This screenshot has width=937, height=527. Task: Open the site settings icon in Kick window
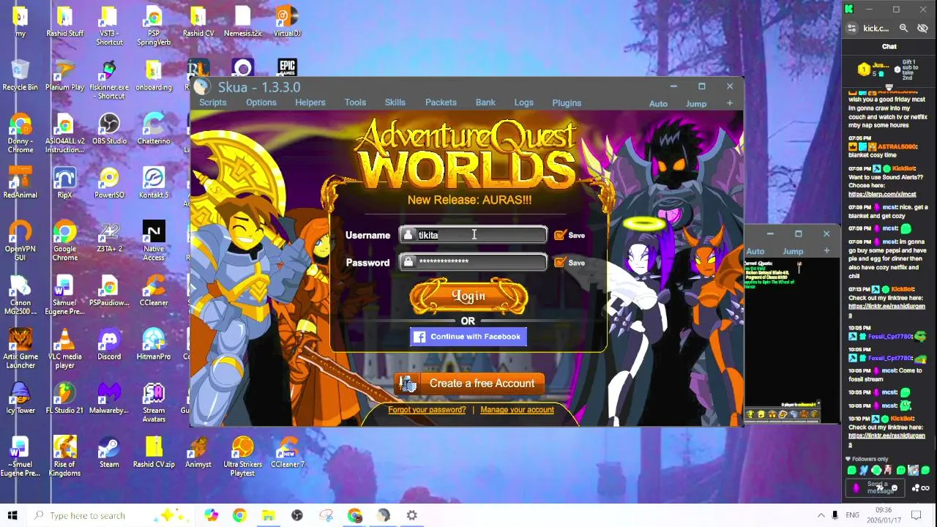[x=851, y=29]
